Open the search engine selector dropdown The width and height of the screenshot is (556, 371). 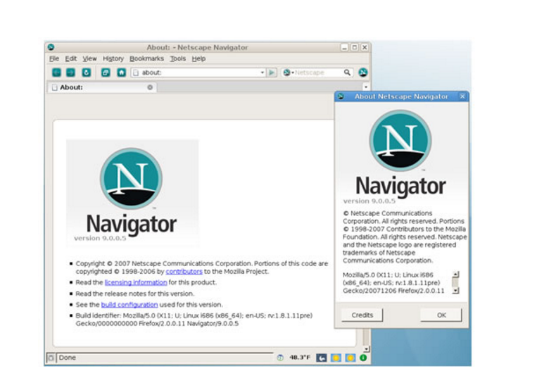click(x=289, y=73)
